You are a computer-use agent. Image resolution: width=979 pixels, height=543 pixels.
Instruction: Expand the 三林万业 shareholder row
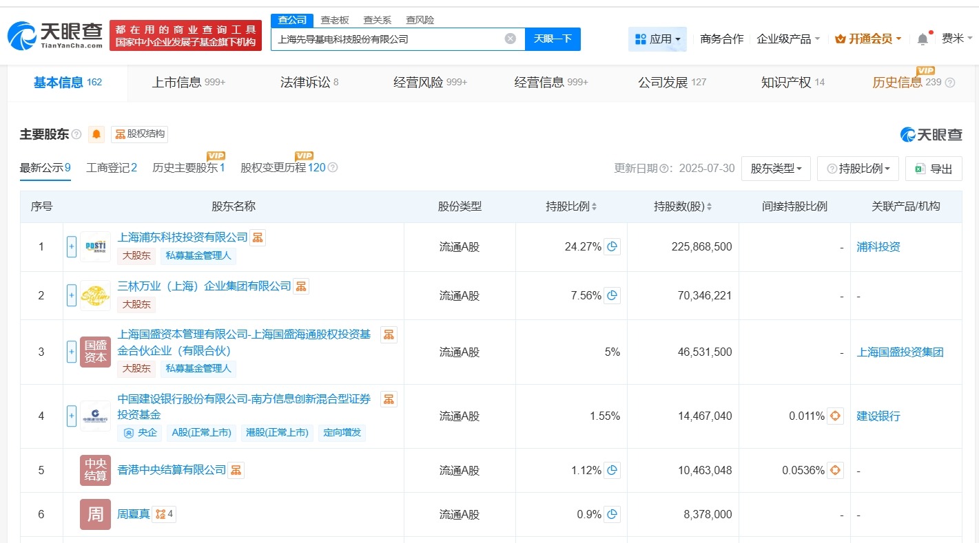pyautogui.click(x=71, y=295)
